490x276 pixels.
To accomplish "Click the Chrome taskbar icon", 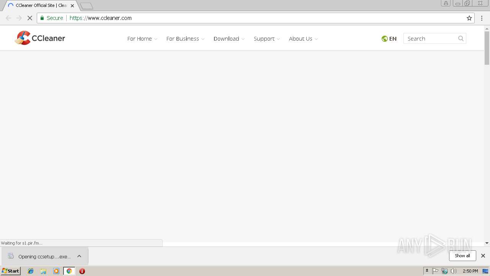I will 69,271.
